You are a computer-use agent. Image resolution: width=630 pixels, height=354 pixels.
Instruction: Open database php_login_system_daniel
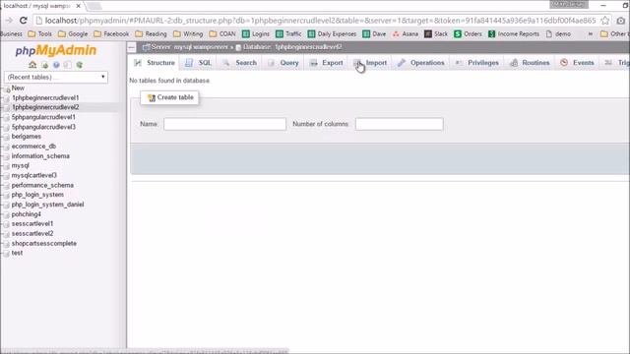click(48, 205)
